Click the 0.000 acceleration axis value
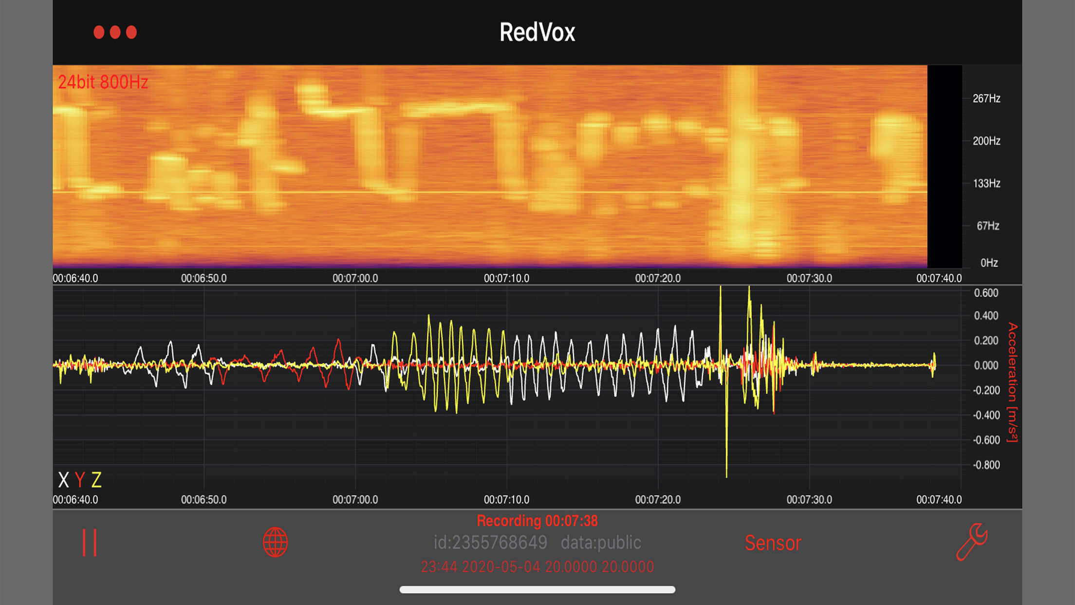Image resolution: width=1075 pixels, height=605 pixels. 986,365
